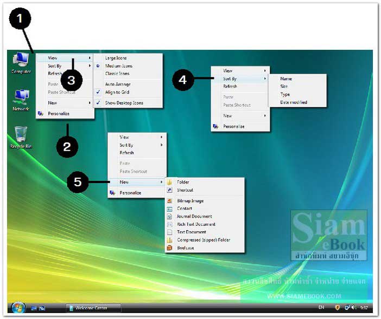This screenshot has width=381, height=319.
Task: Expand View in the menu with sort options open
Action: pyautogui.click(x=240, y=71)
